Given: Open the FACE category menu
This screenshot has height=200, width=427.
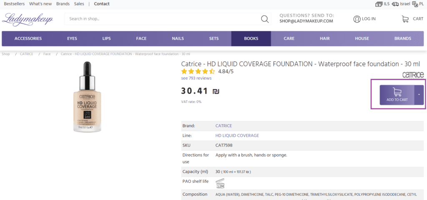Looking at the screenshot, I should click(141, 39).
